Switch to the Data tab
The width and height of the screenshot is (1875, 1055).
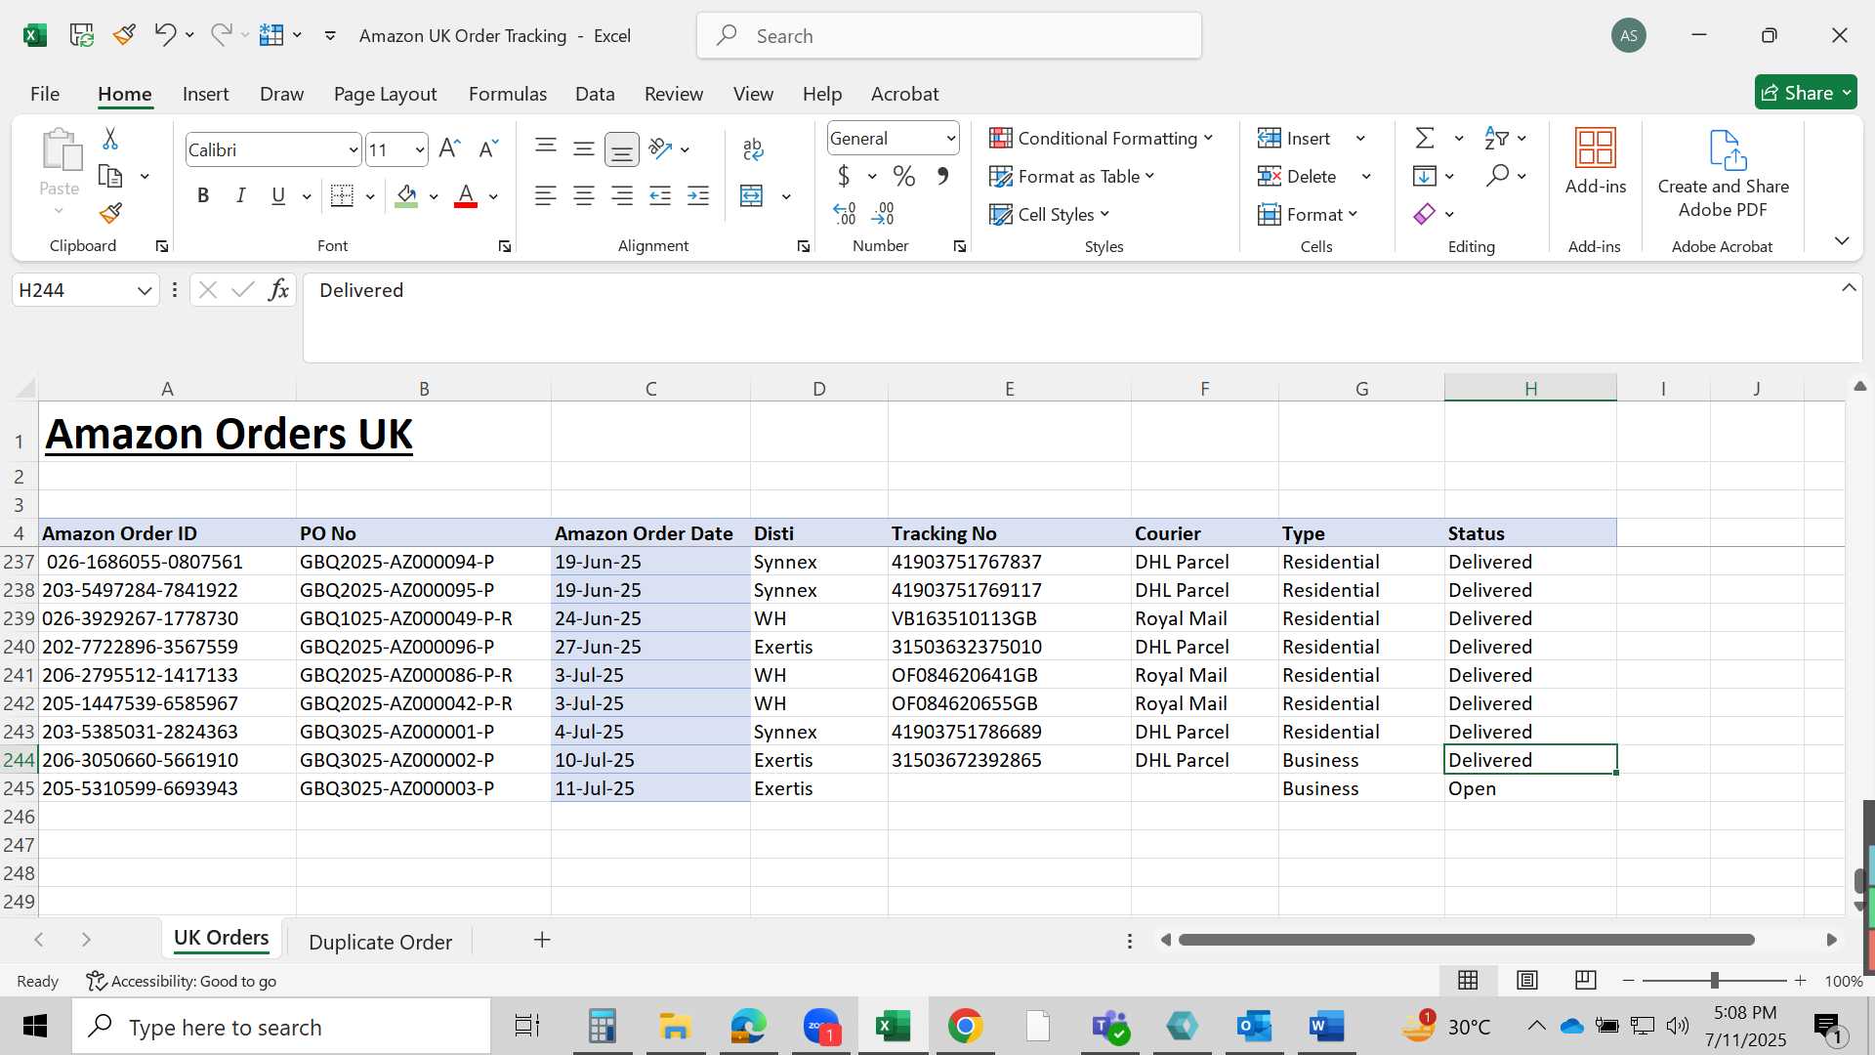coord(595,94)
